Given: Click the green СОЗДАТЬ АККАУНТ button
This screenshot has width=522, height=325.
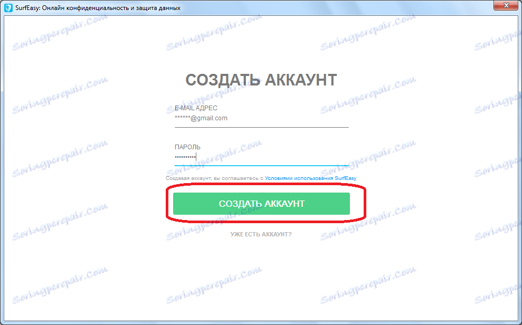Looking at the screenshot, I should click(x=261, y=204).
